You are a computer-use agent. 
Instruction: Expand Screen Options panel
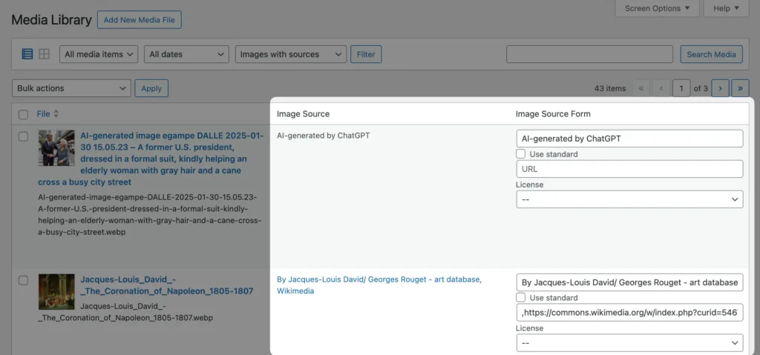click(657, 8)
